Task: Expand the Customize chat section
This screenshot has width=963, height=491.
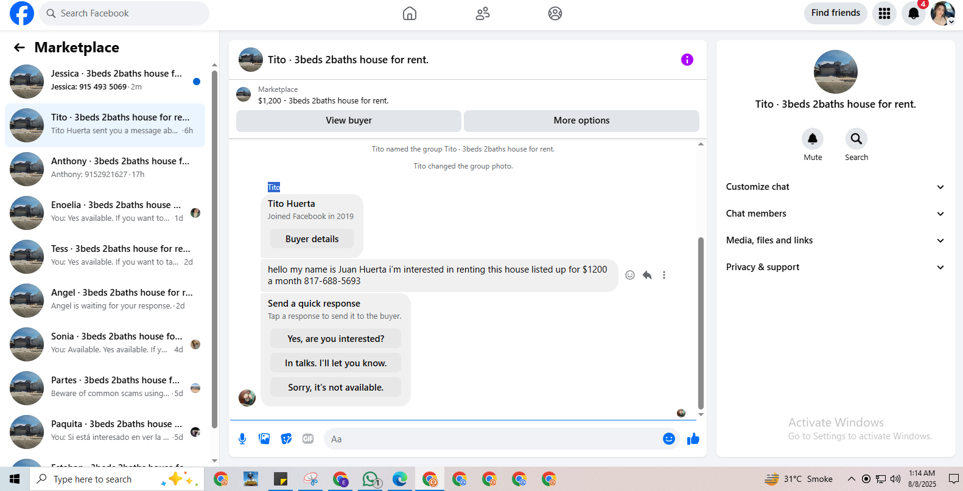Action: pyautogui.click(x=835, y=187)
